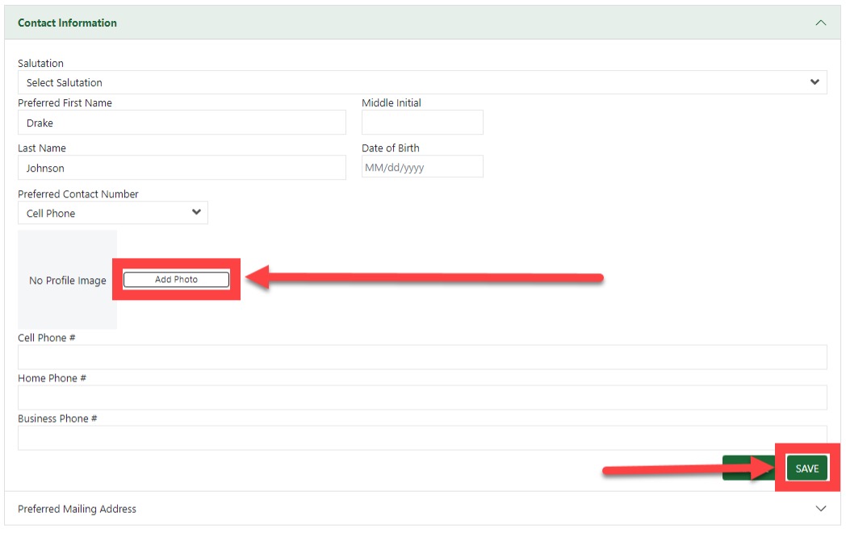Focus the Middle Initial text box
This screenshot has width=846, height=533.
coord(422,123)
